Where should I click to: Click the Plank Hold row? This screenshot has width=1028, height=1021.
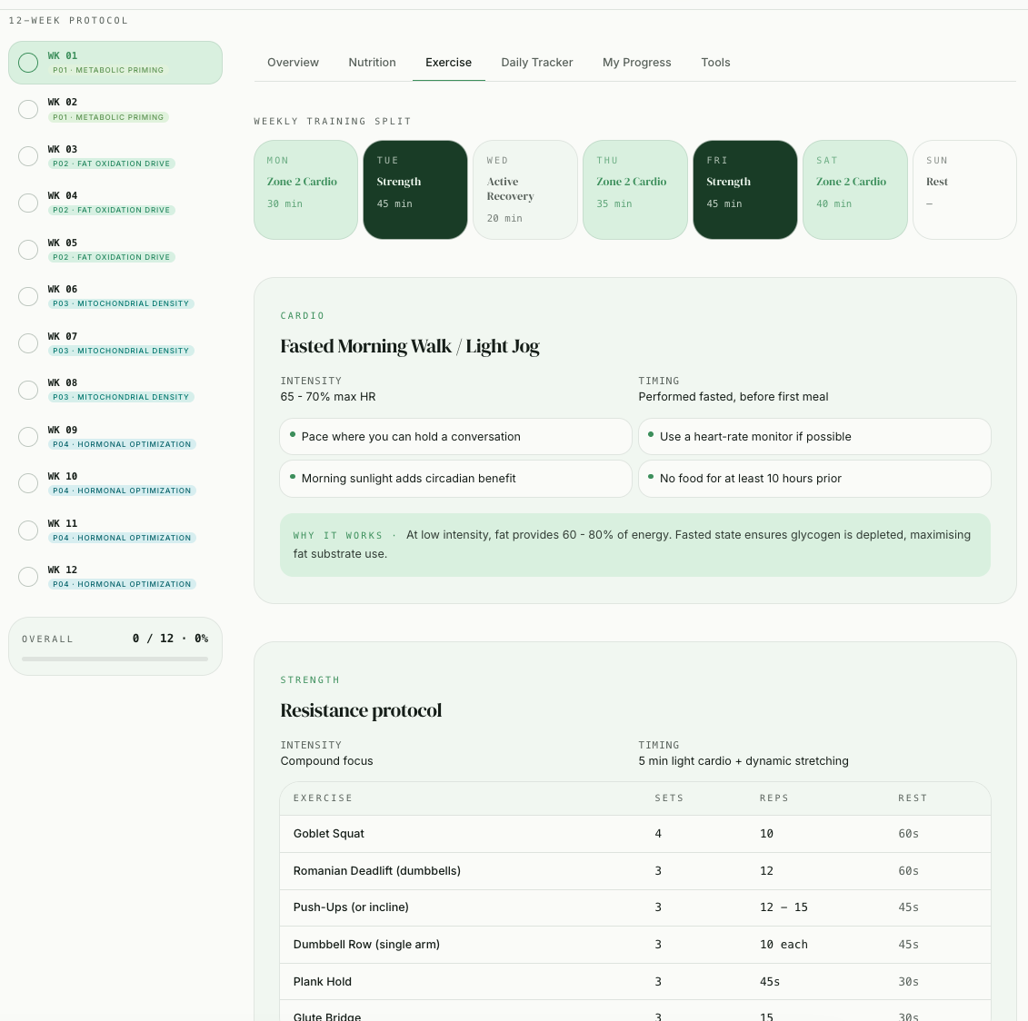tap(635, 982)
